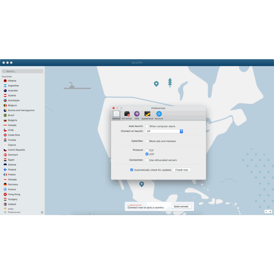274x274 pixels.
Task: Enable auto launch when computer starts
Action: (147, 126)
